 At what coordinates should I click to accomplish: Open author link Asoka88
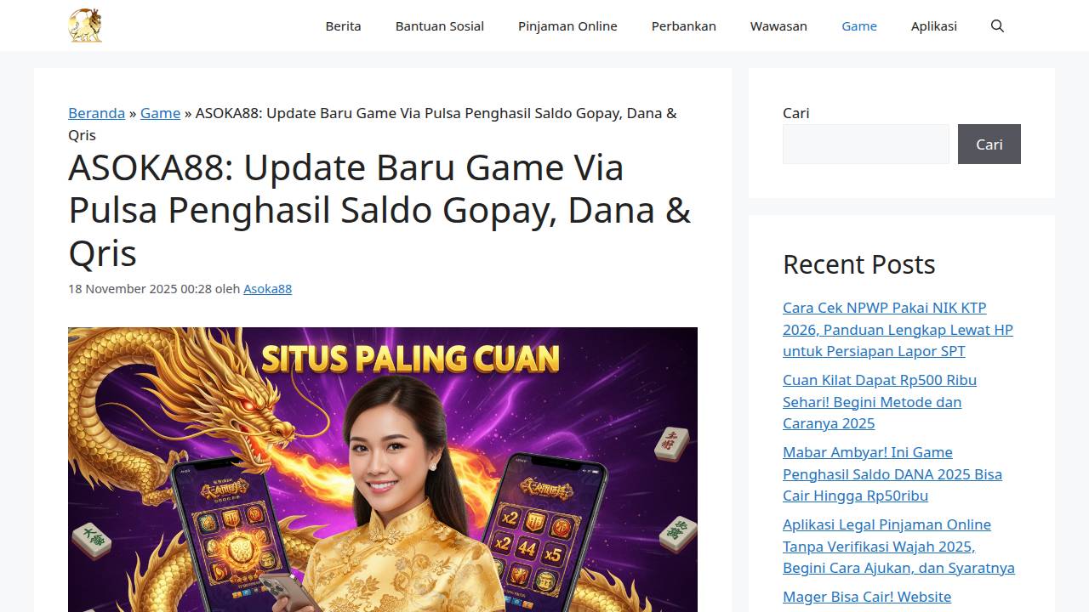click(267, 289)
